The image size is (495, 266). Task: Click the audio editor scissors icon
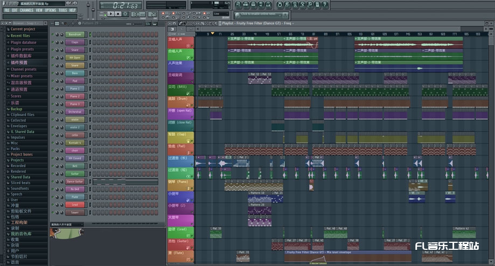click(x=302, y=5)
